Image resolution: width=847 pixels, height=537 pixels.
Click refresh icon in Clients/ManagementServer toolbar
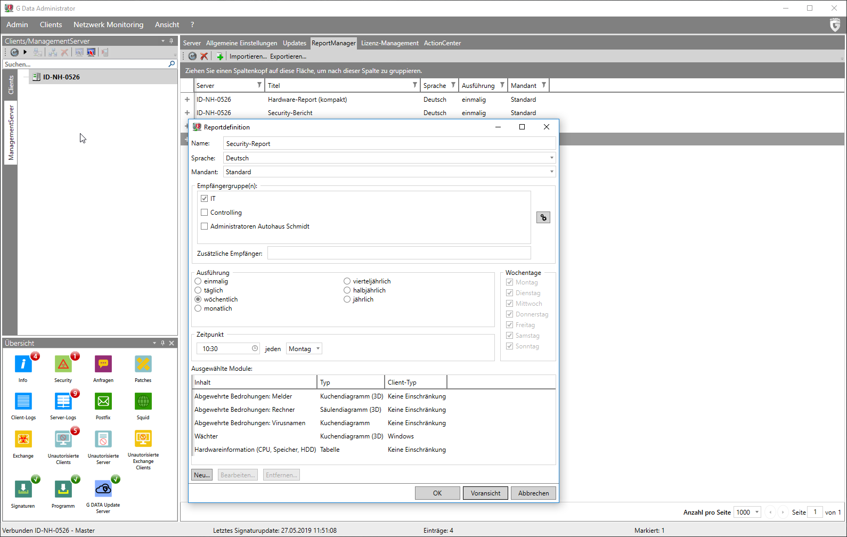coord(14,52)
